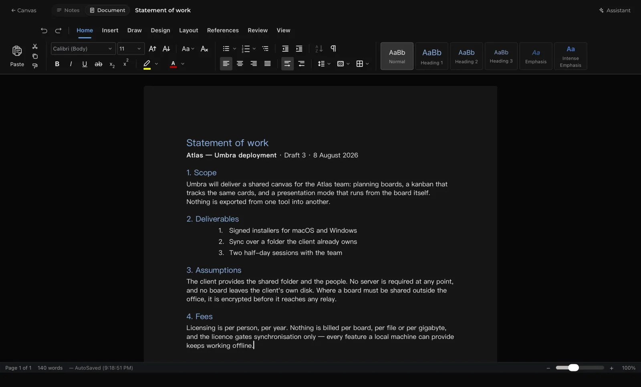Click the zoom in plus button
The height and width of the screenshot is (387, 641).
(x=611, y=368)
